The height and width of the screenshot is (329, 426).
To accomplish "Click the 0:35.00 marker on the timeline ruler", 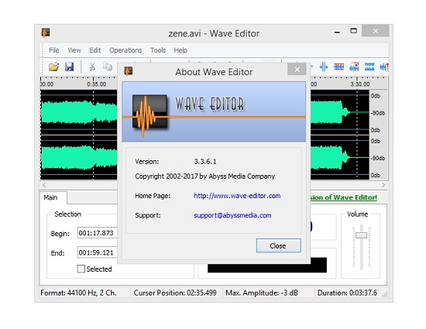I will pyautogui.click(x=97, y=84).
